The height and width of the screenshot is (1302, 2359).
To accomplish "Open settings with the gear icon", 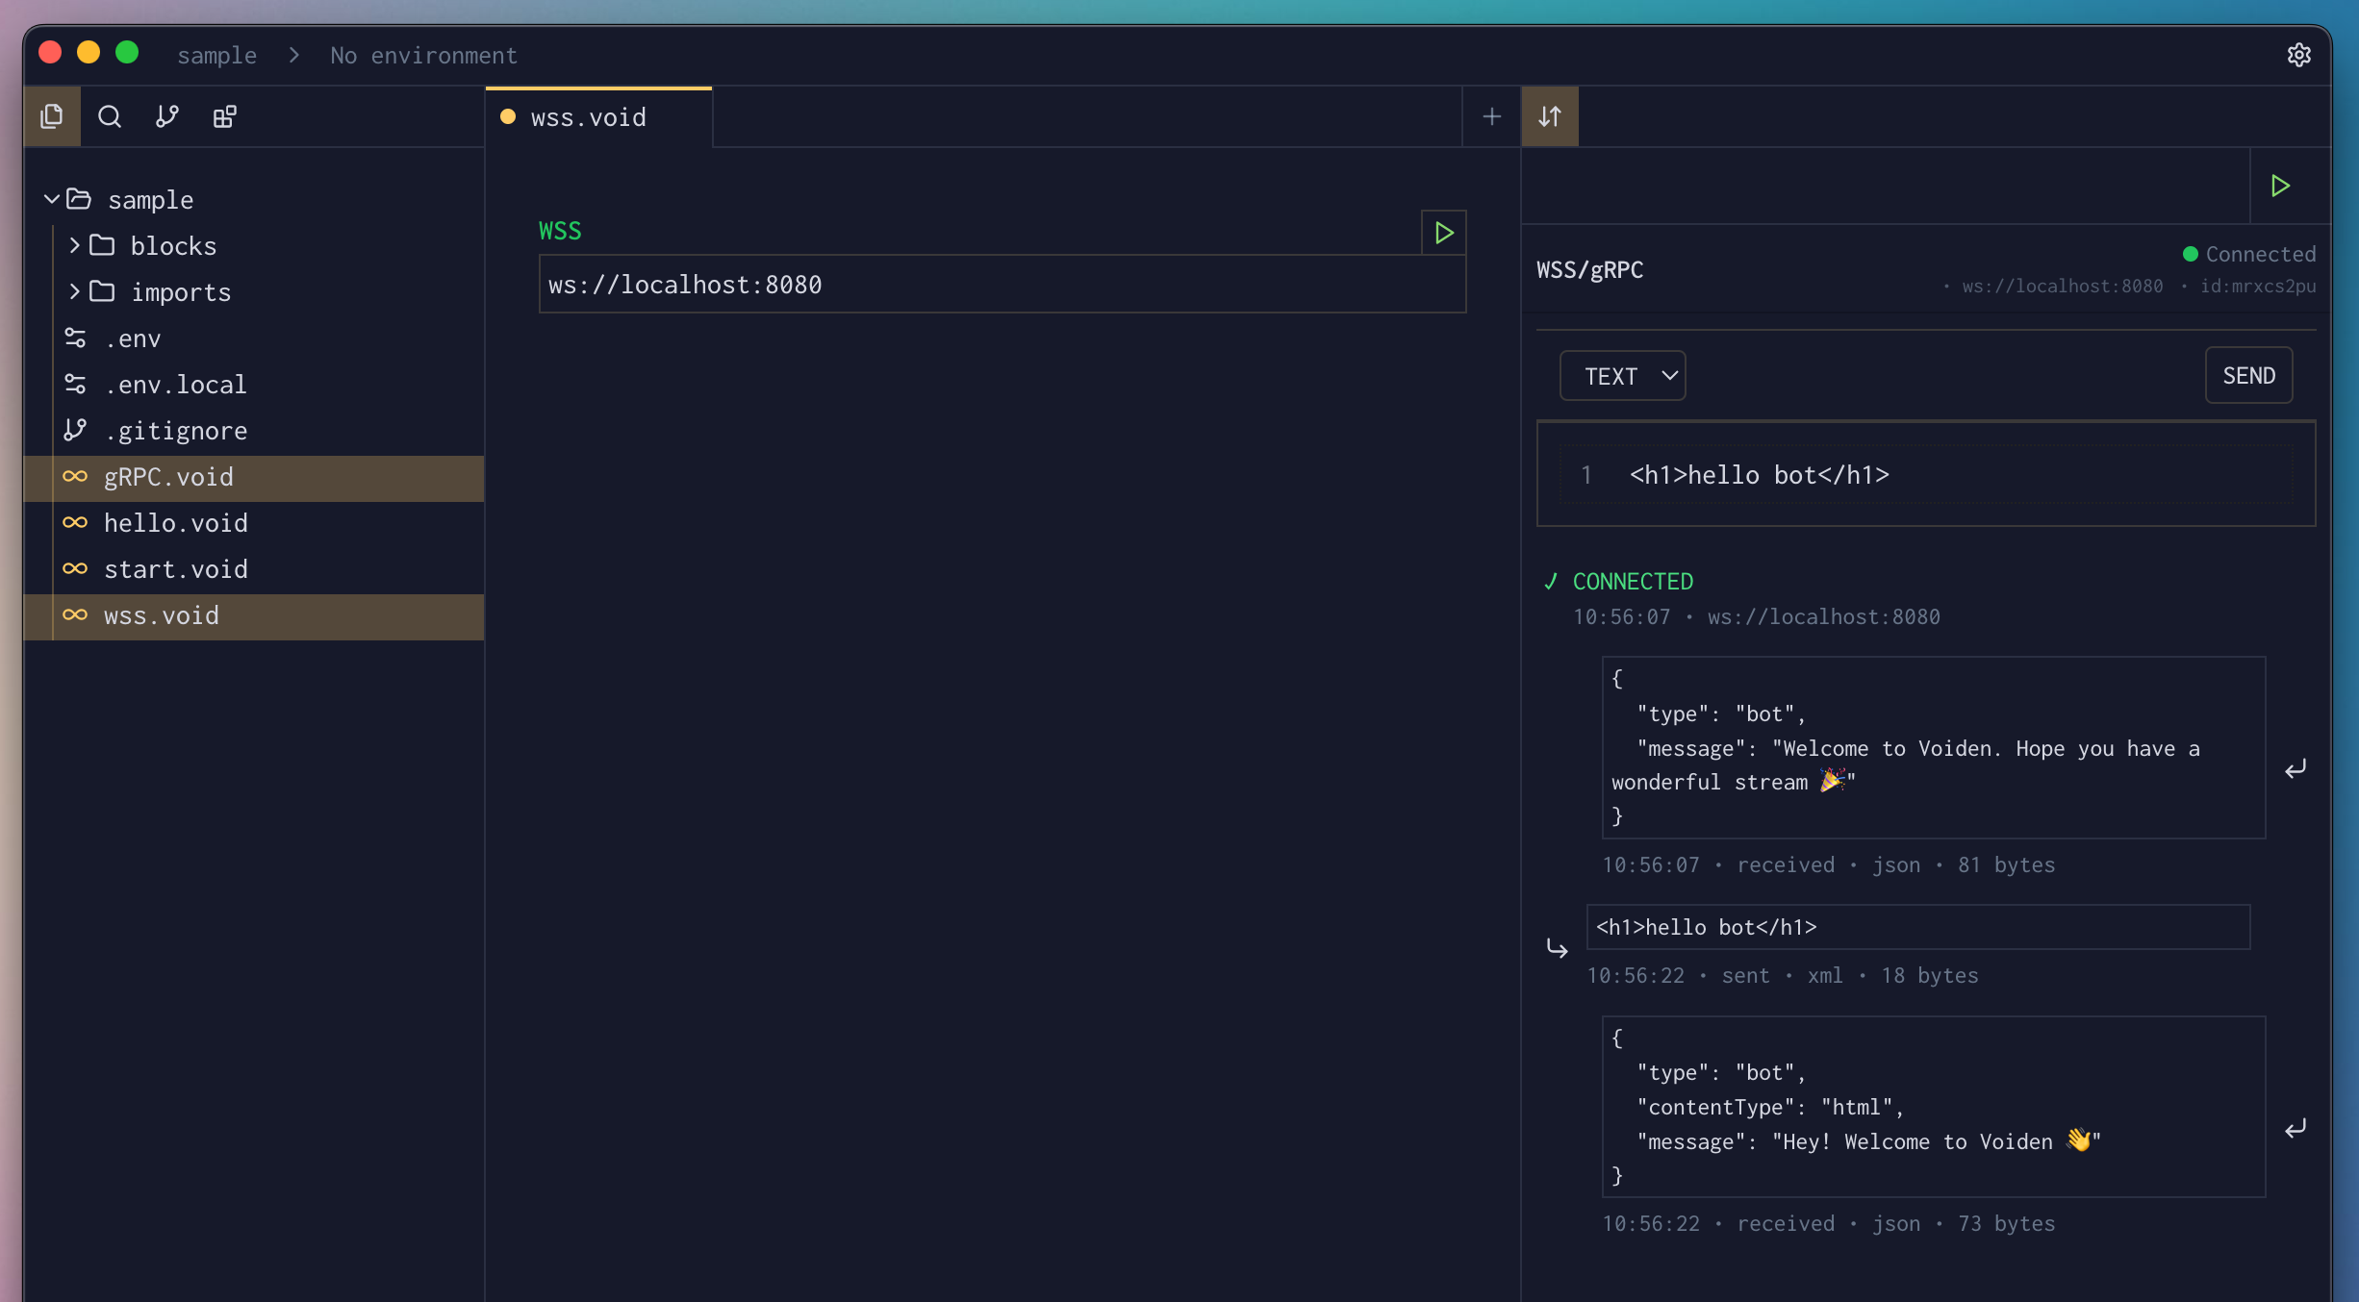I will pyautogui.click(x=2300, y=55).
